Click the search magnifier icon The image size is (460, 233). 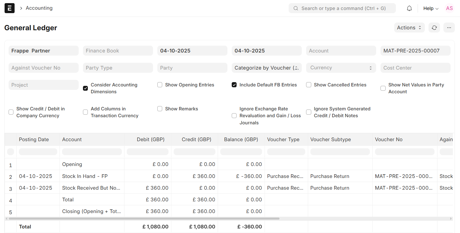(296, 8)
